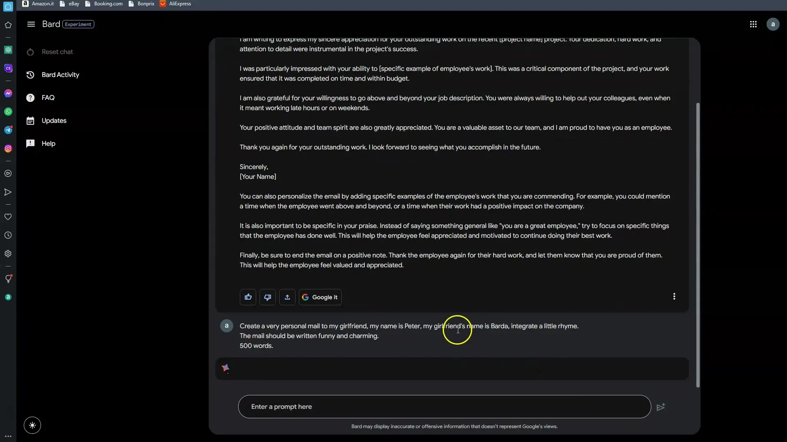Screen dimensions: 787x442
Task: Click the Bard Activity history icon
Action: 30,75
